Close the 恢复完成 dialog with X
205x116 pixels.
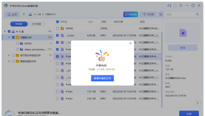[x=131, y=43]
